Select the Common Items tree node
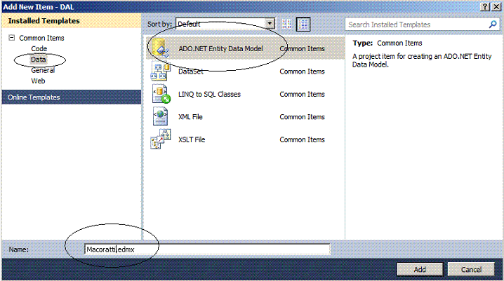Image resolution: width=504 pixels, height=281 pixels. 41,38
